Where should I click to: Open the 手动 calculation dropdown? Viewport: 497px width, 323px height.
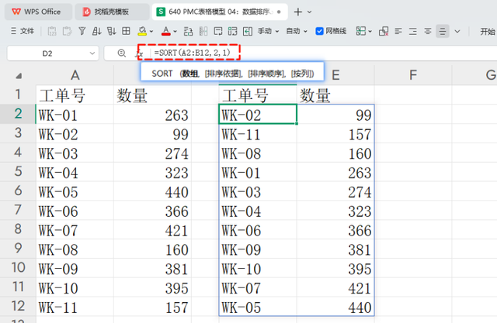pyautogui.click(x=268, y=31)
